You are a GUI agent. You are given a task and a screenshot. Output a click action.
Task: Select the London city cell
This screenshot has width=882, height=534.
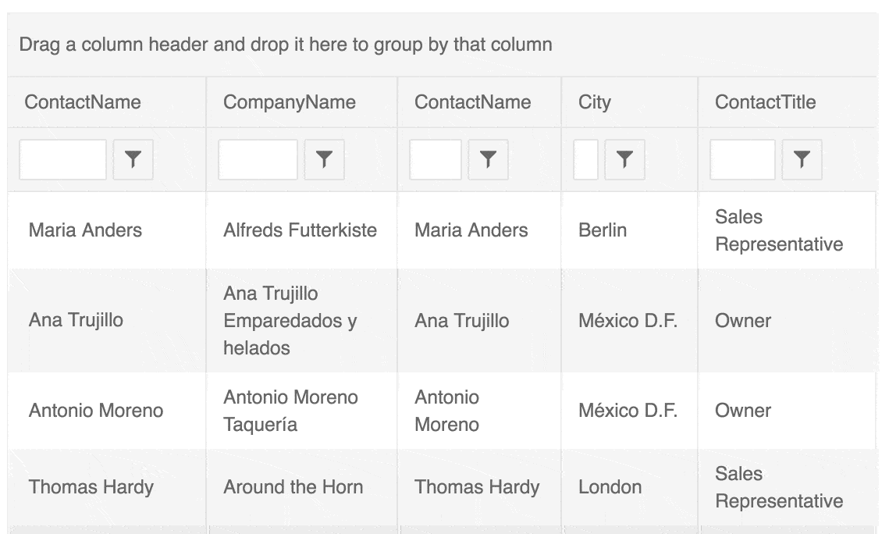610,486
